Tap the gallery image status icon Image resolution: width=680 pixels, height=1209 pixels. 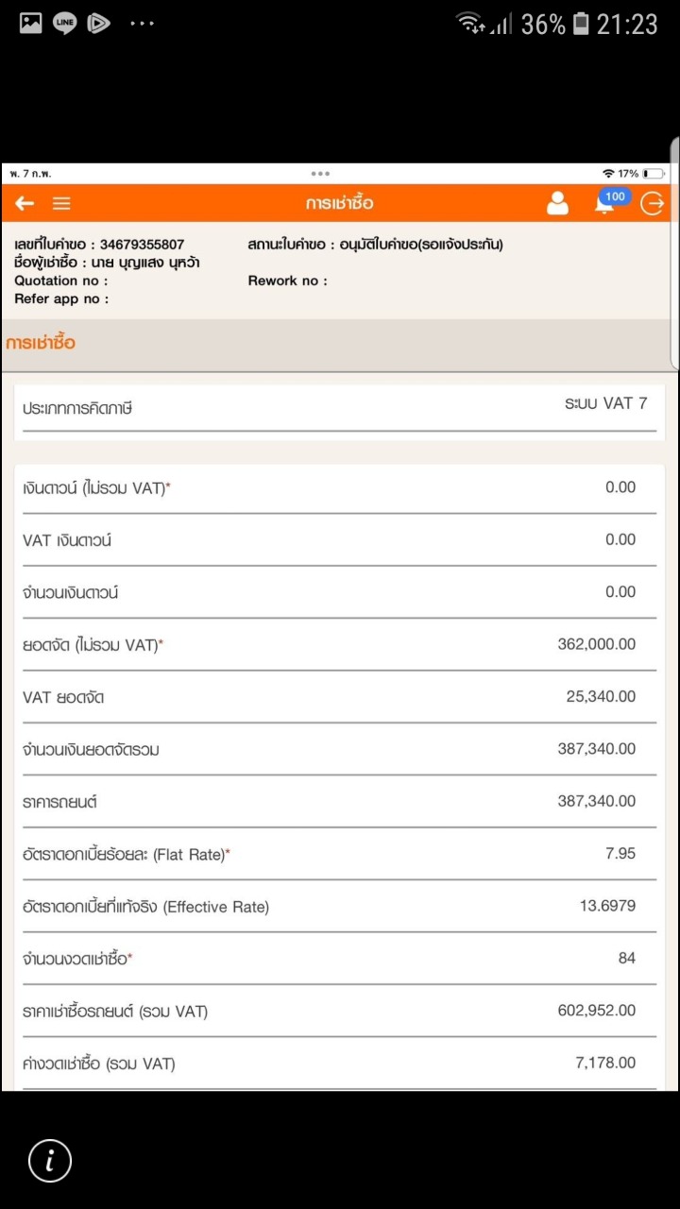[x=31, y=24]
